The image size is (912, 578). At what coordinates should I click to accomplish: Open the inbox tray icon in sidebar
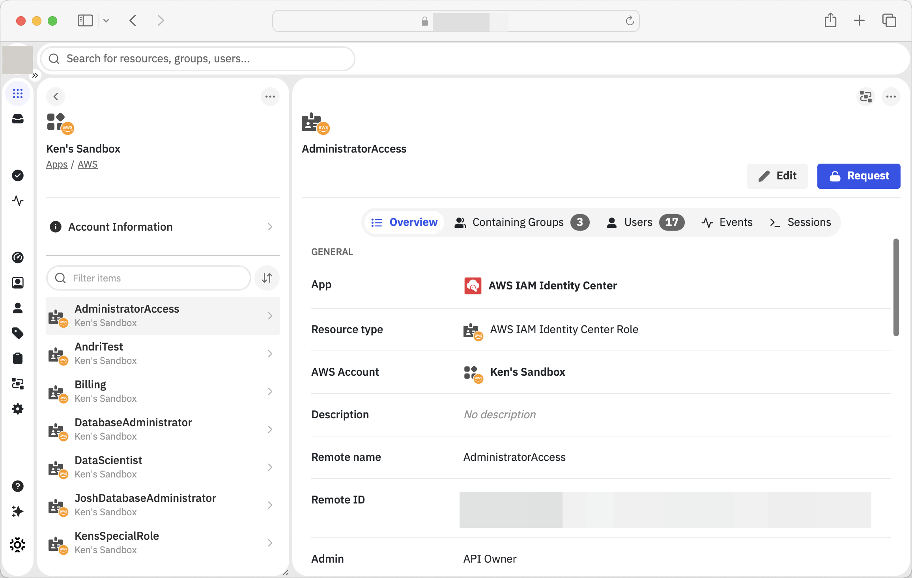pos(18,119)
